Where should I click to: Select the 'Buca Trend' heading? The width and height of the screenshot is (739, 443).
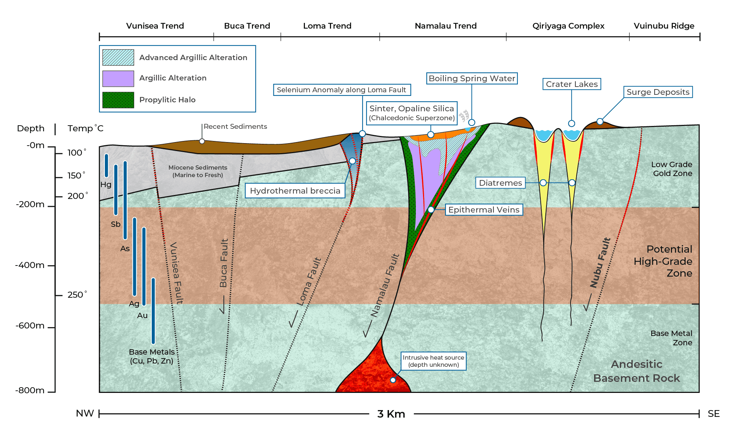[x=247, y=26]
